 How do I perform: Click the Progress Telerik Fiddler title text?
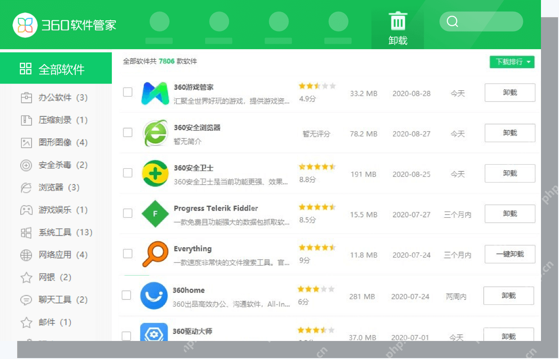click(216, 208)
